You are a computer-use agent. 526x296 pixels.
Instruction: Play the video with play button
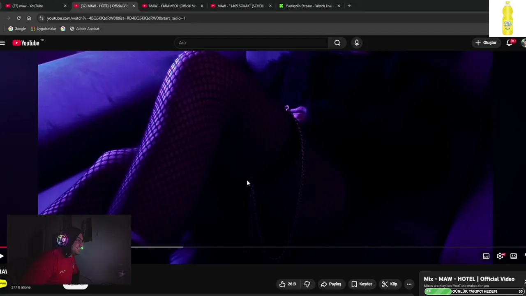click(2, 256)
